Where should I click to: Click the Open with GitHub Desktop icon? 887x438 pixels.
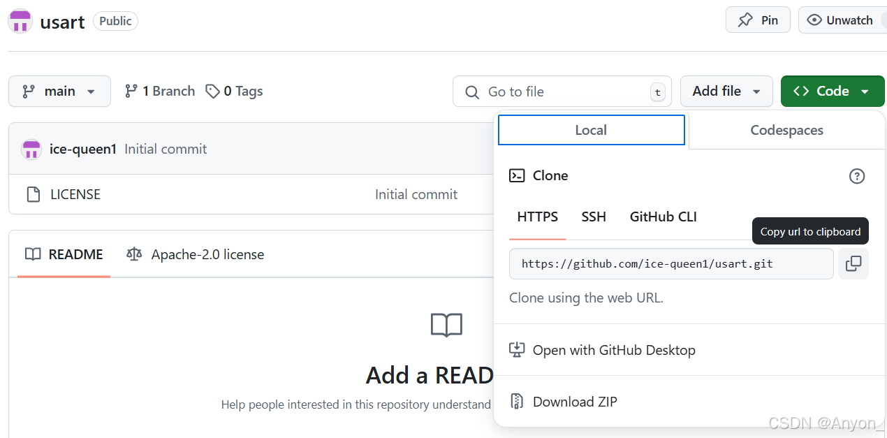click(517, 350)
